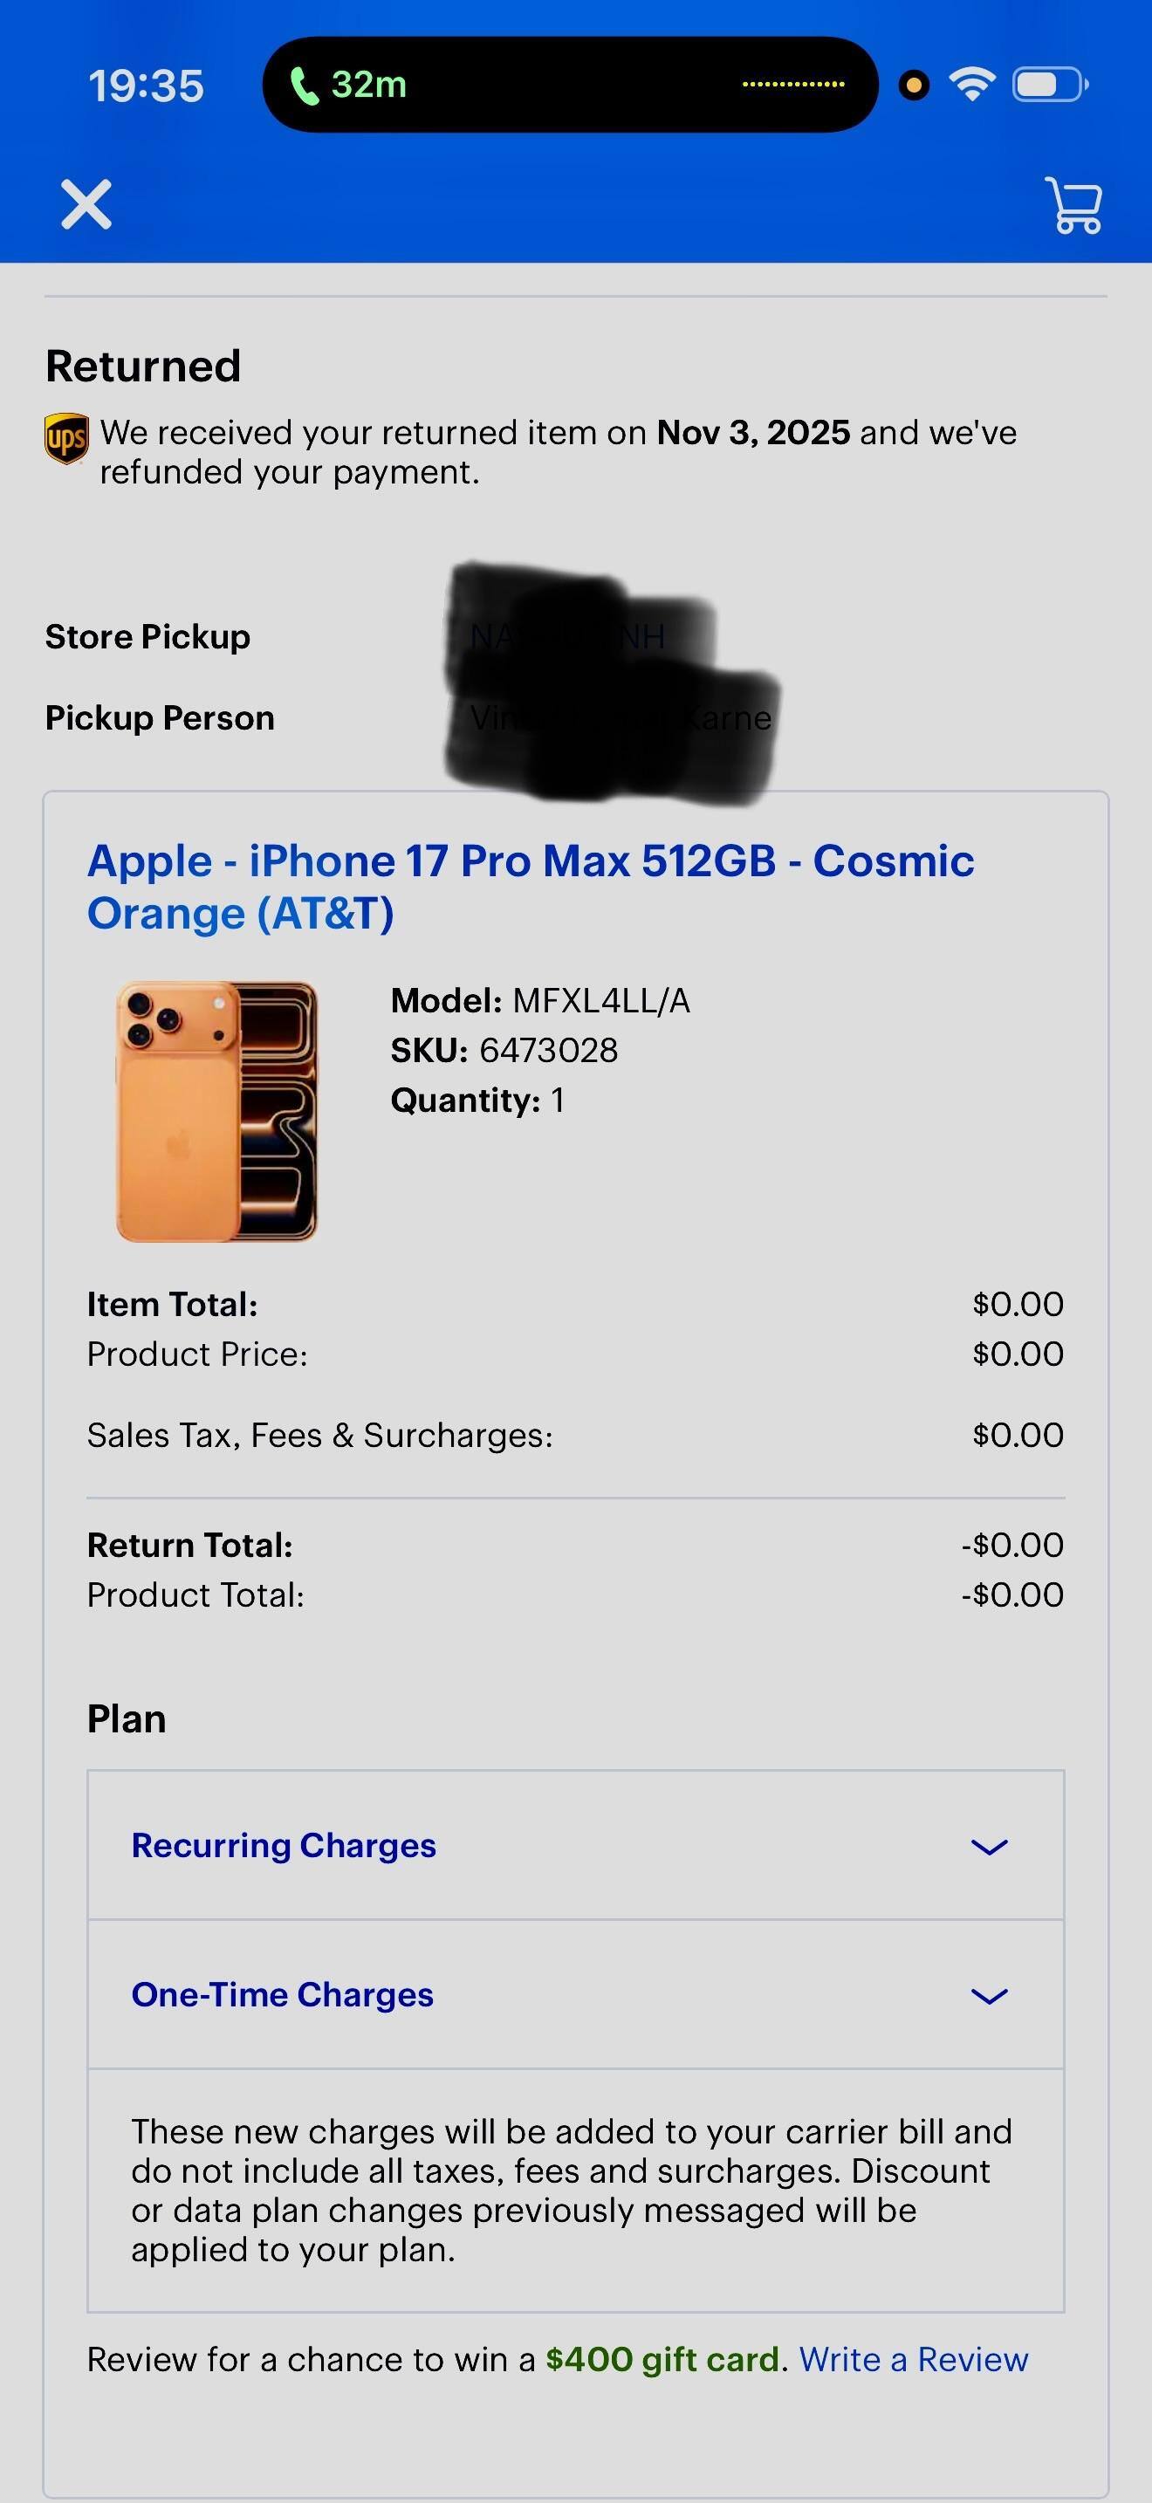Tap the ongoing call indicator
Image resolution: width=1152 pixels, height=2503 pixels.
[x=350, y=86]
